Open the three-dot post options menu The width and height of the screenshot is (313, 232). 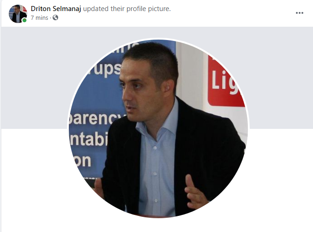(x=300, y=13)
